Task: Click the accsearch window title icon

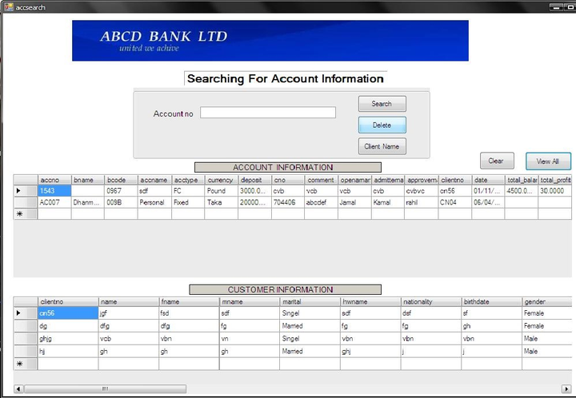Action: 9,7
